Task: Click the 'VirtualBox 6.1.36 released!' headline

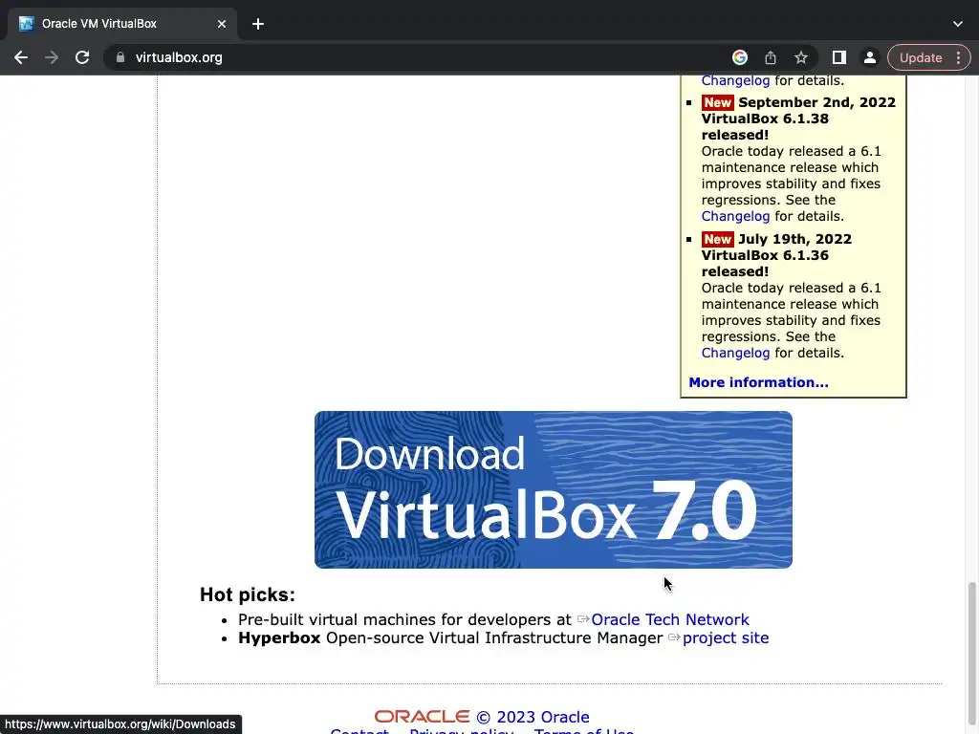Action: [x=765, y=264]
